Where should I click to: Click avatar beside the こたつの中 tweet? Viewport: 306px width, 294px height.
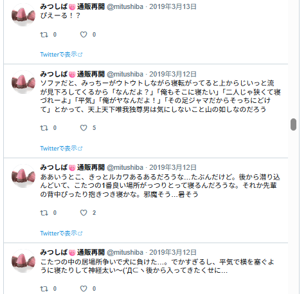[23, 261]
